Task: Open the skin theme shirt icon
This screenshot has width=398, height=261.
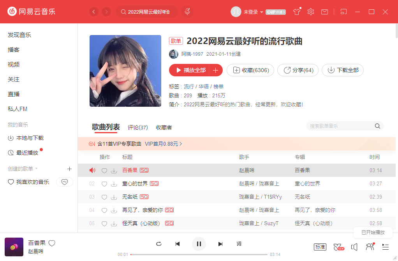Action: [297, 12]
